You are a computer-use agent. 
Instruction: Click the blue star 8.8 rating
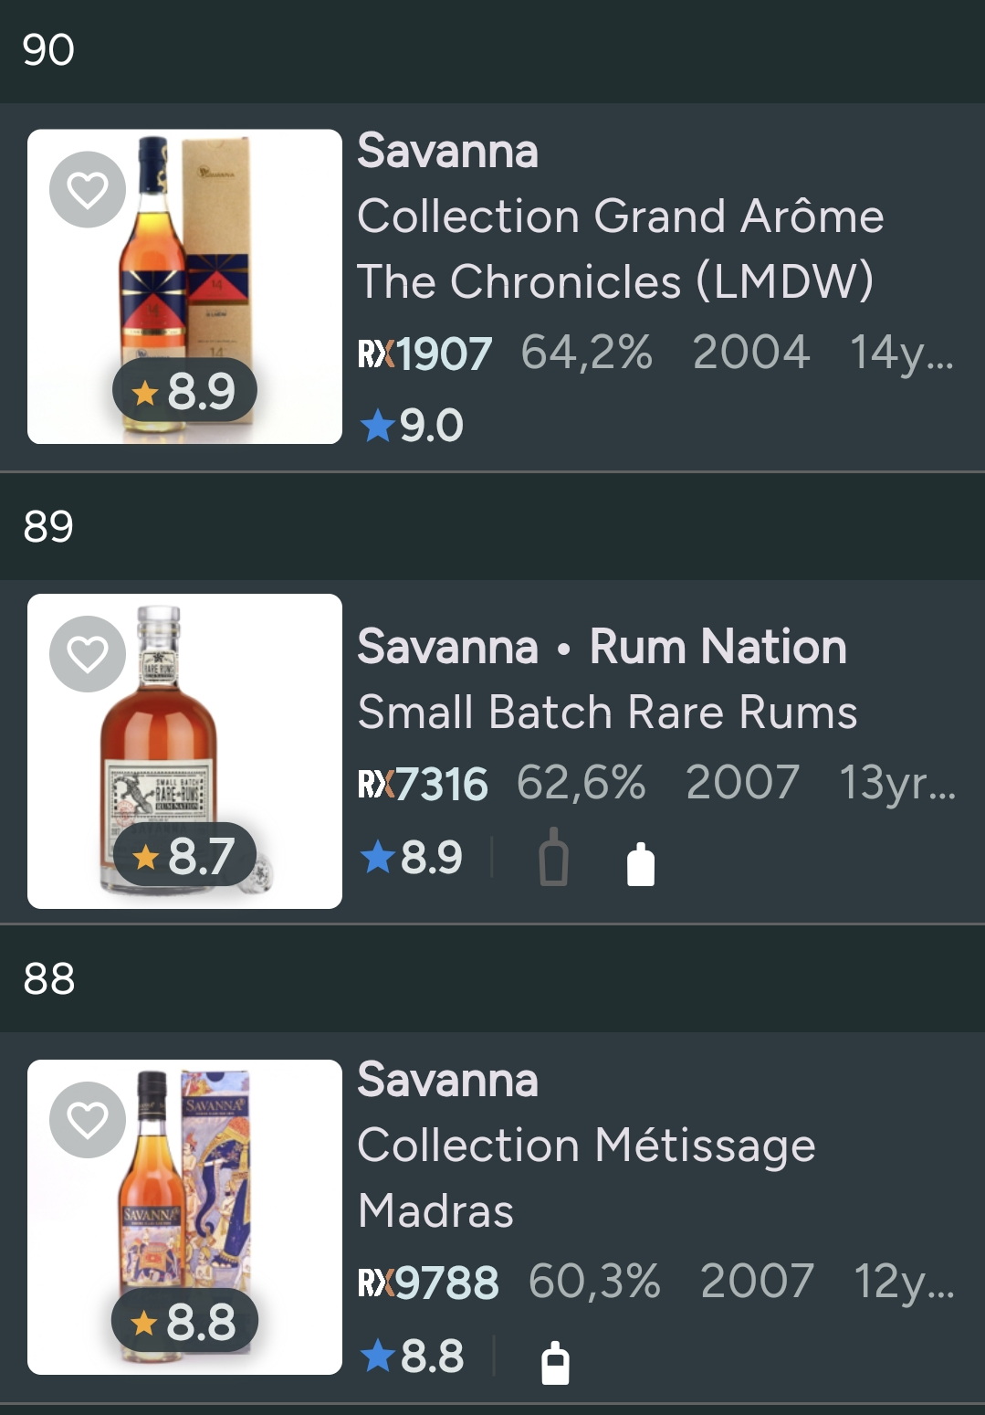(412, 1356)
